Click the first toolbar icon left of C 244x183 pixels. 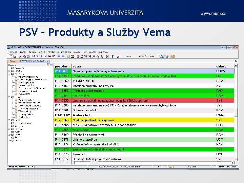point(11,56)
